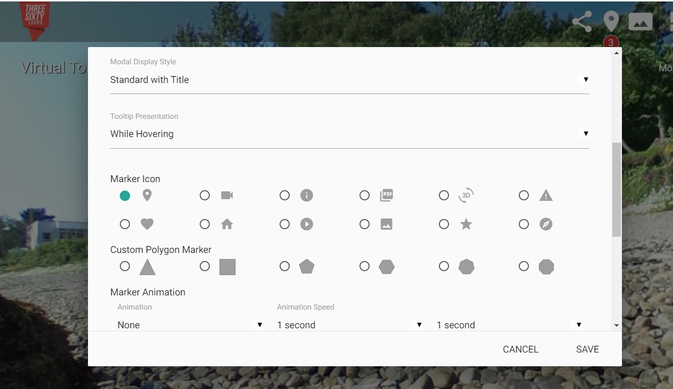Choose the square polygon marker radio button
Image resolution: width=673 pixels, height=389 pixels.
click(x=205, y=266)
